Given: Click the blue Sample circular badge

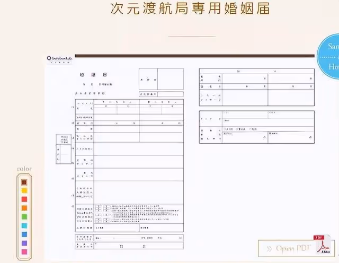Looking at the screenshot, I should 328,56.
